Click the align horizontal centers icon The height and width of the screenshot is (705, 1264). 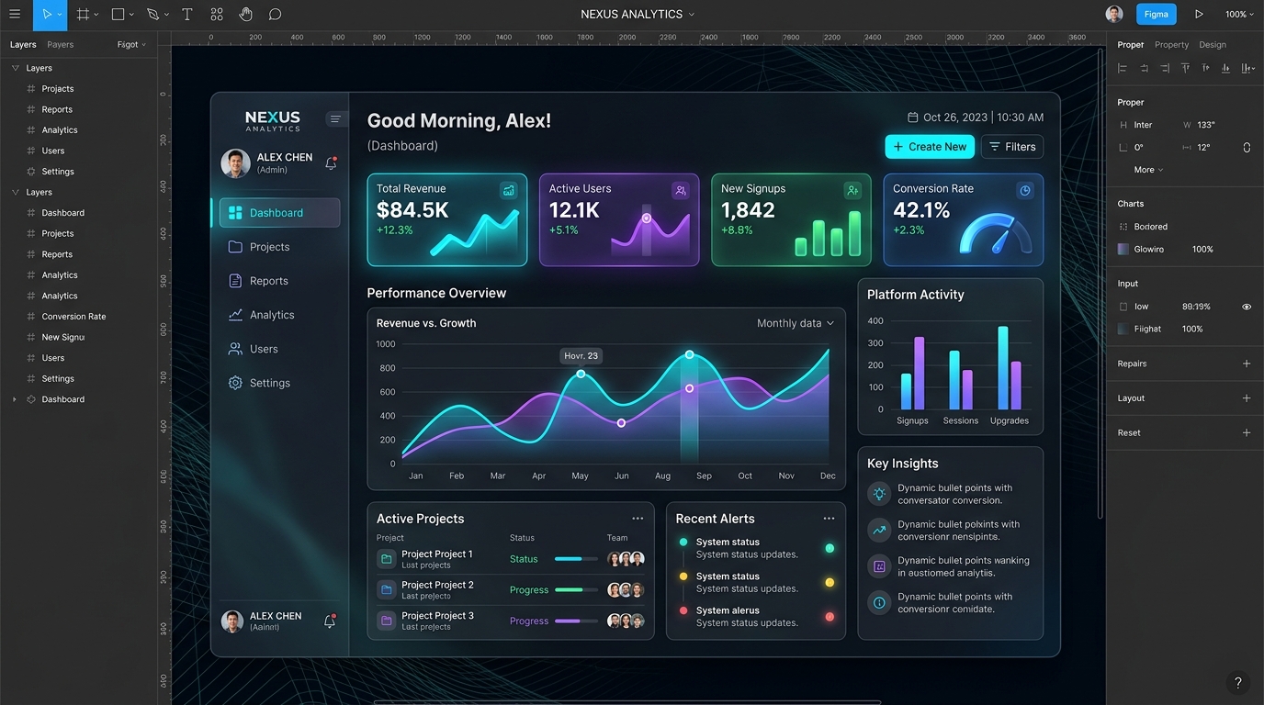[x=1144, y=68]
